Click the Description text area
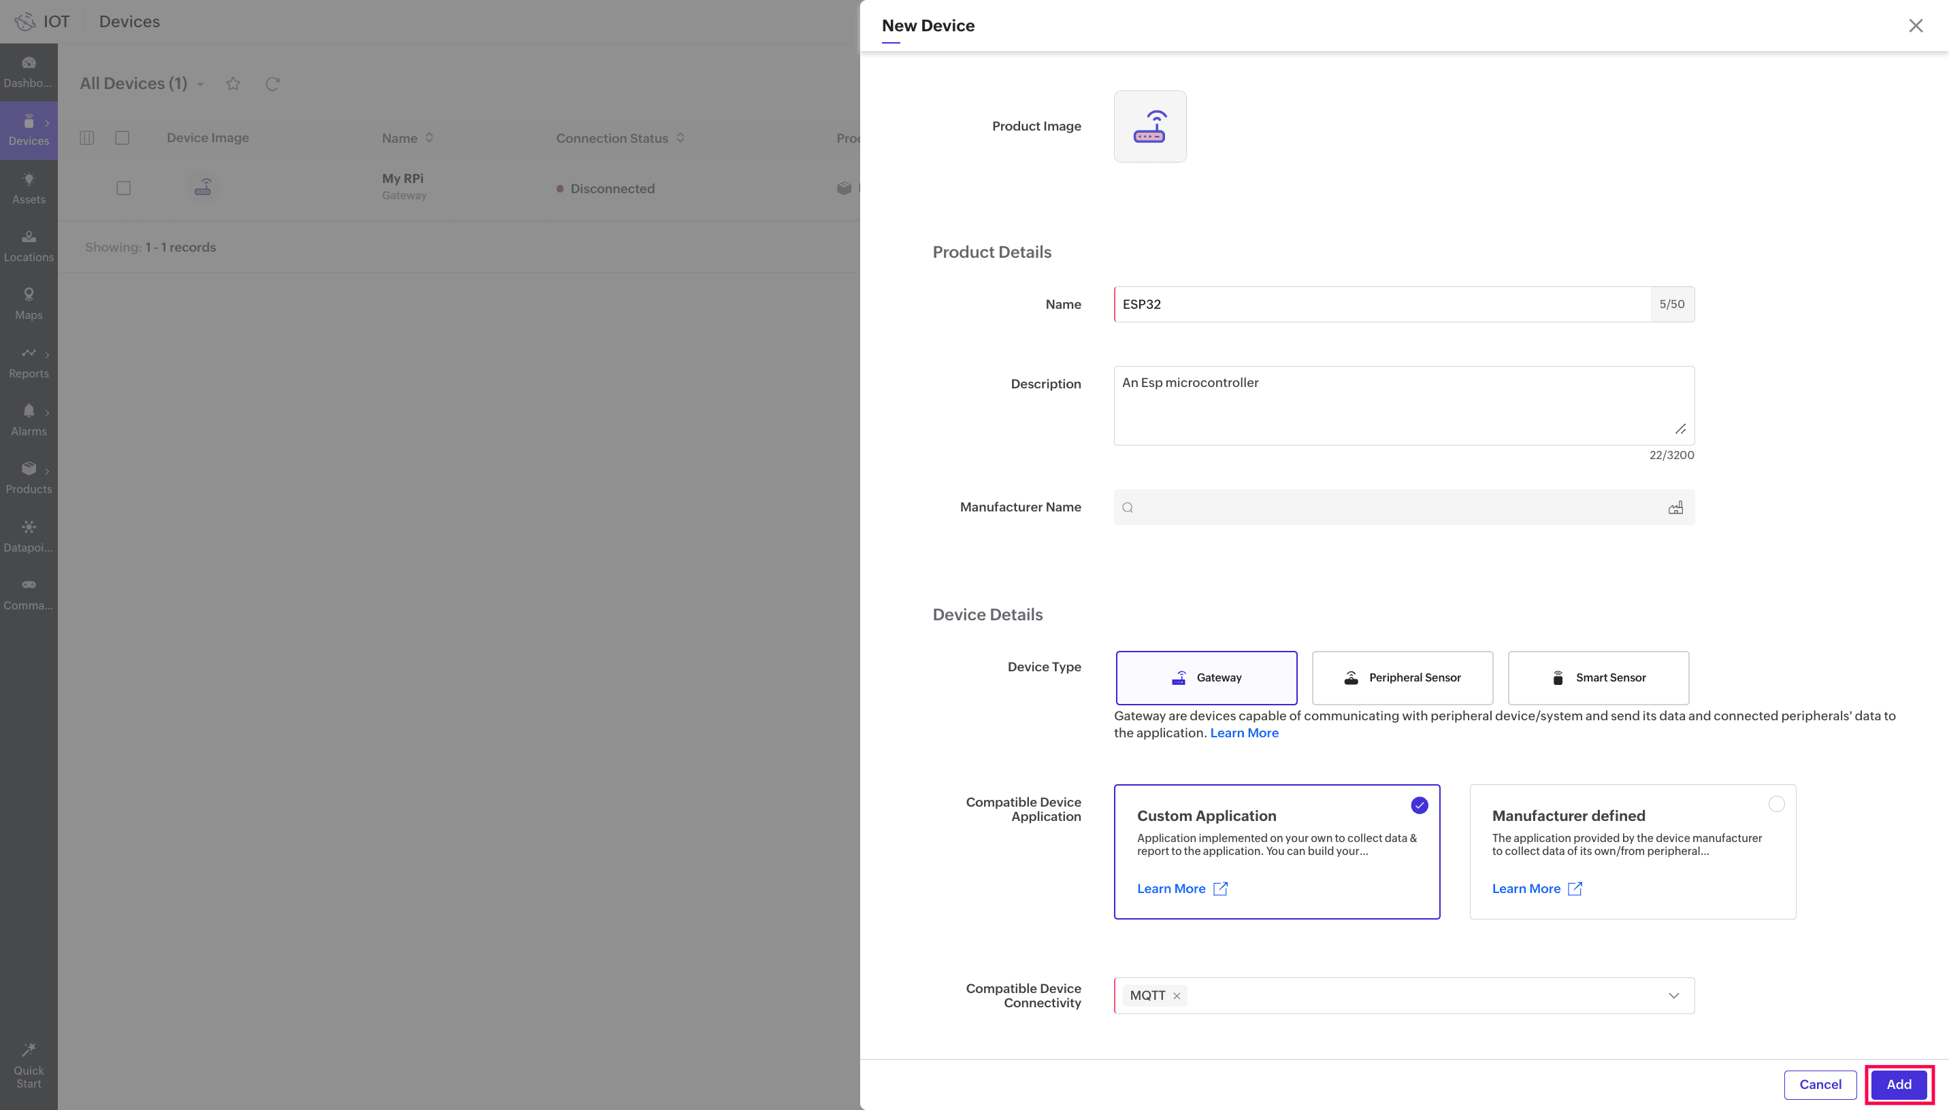Screen dimensions: 1949x1110 click(1403, 405)
